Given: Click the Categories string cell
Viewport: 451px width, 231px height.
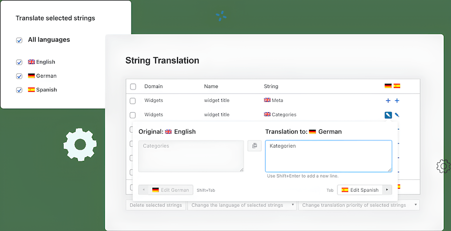Looking at the screenshot, I should tap(280, 115).
